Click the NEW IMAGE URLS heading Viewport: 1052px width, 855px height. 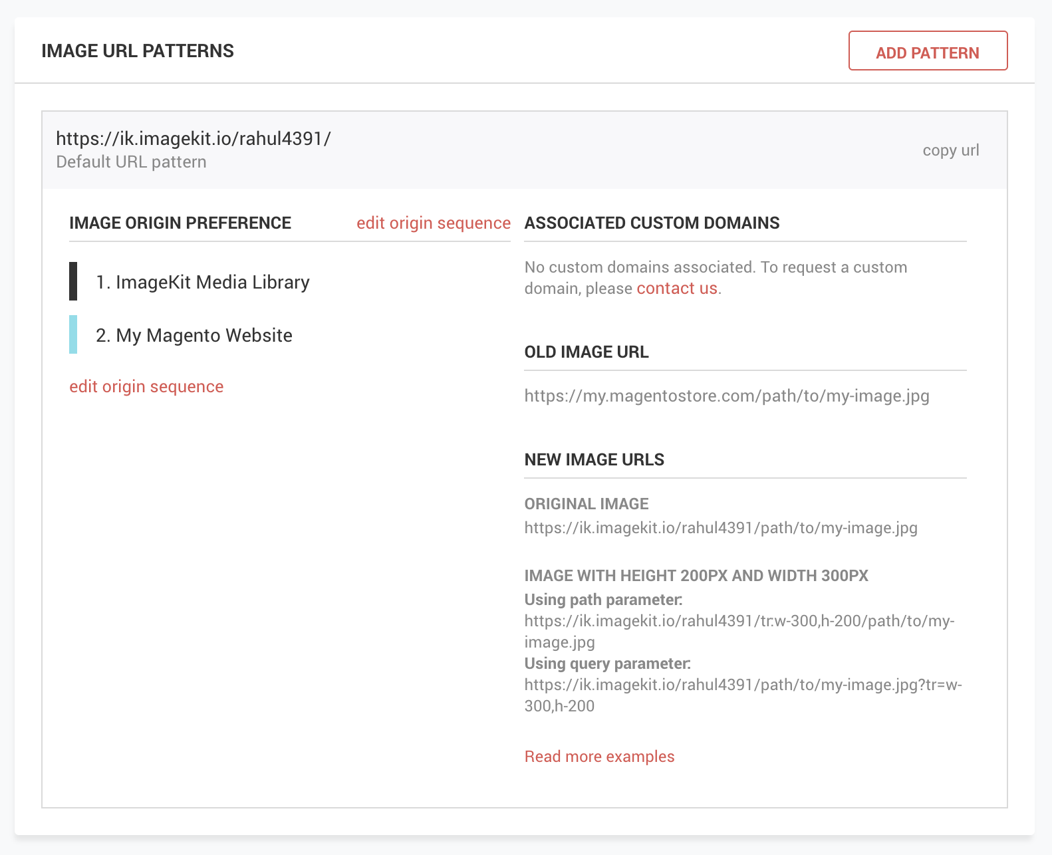(x=594, y=459)
